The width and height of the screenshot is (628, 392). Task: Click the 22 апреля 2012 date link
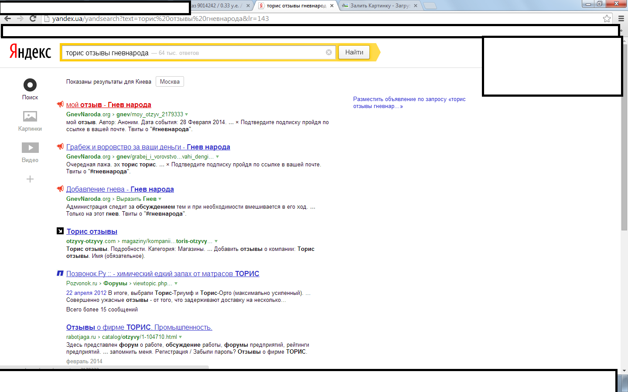[x=86, y=293]
